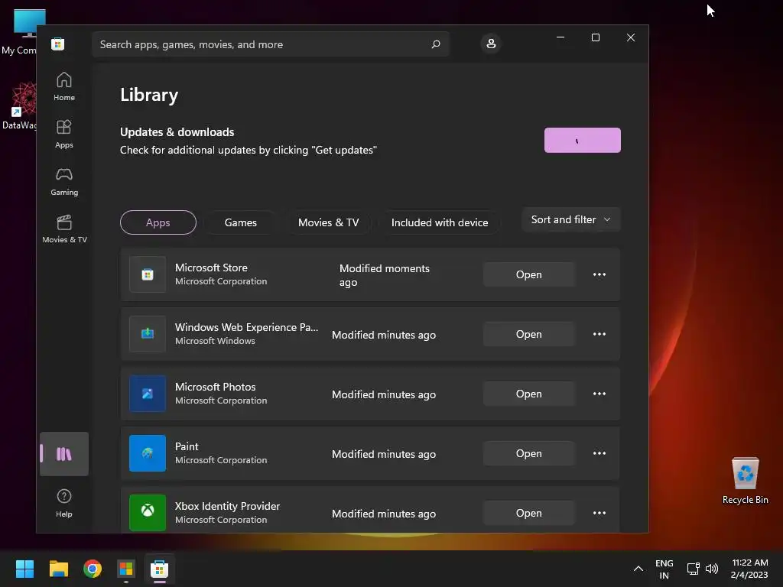Click the Paint app title text

coord(187,446)
